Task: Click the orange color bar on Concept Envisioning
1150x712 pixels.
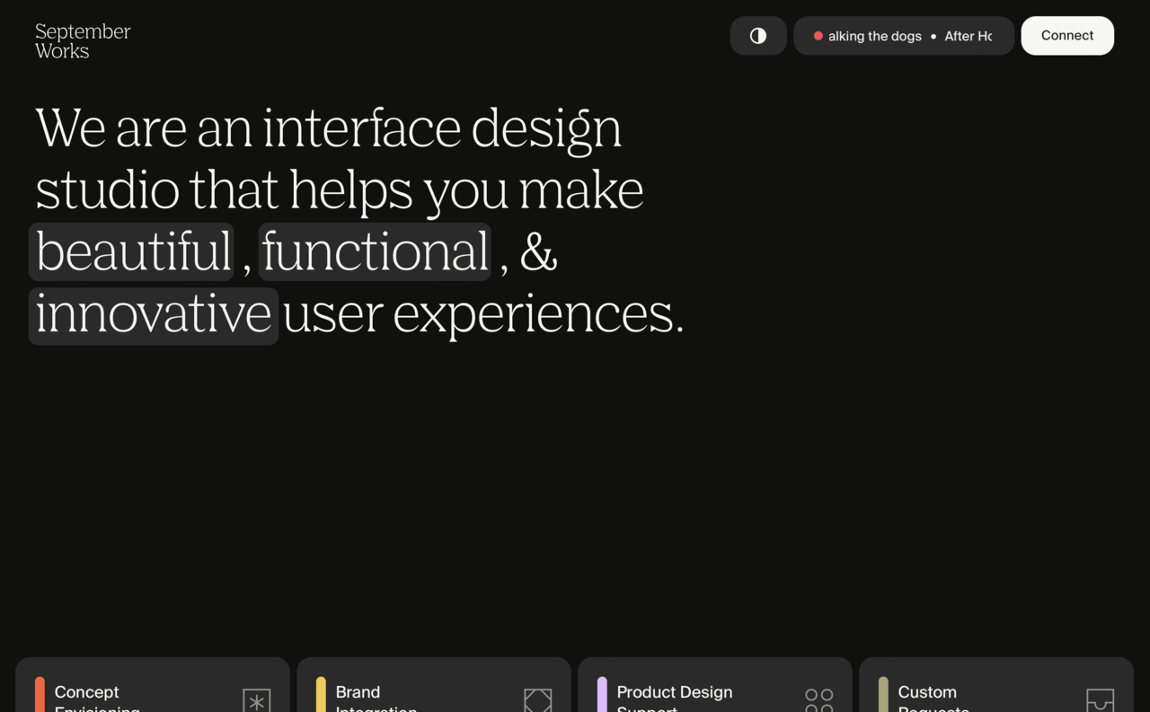Action: pyautogui.click(x=40, y=695)
